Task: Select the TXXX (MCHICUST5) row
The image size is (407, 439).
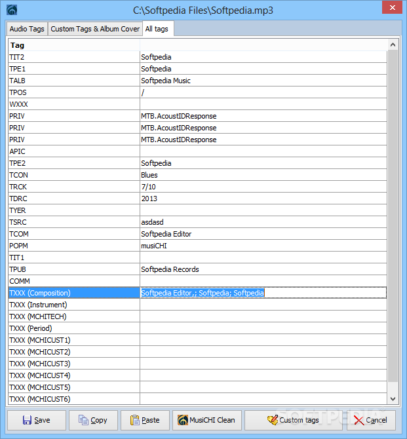Action: (x=197, y=387)
